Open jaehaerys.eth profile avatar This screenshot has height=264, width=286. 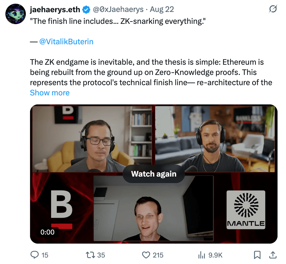pyautogui.click(x=16, y=14)
